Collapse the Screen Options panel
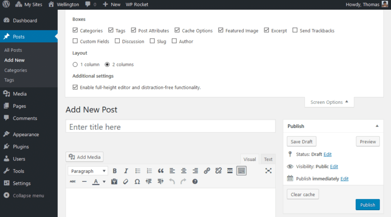391x217 pixels. 329,102
